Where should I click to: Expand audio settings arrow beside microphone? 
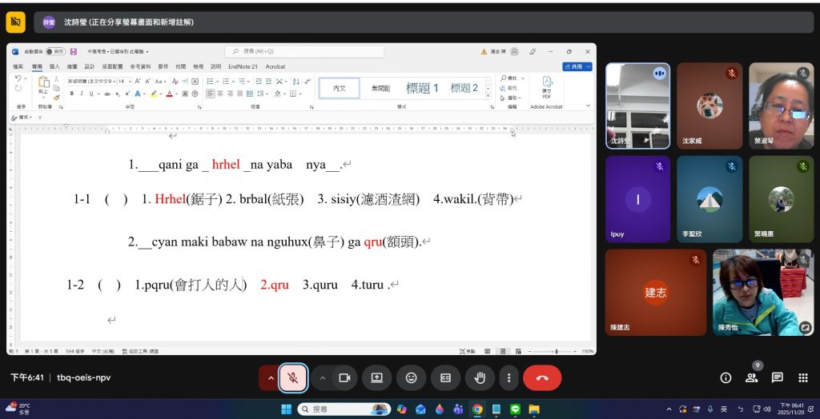pos(271,377)
